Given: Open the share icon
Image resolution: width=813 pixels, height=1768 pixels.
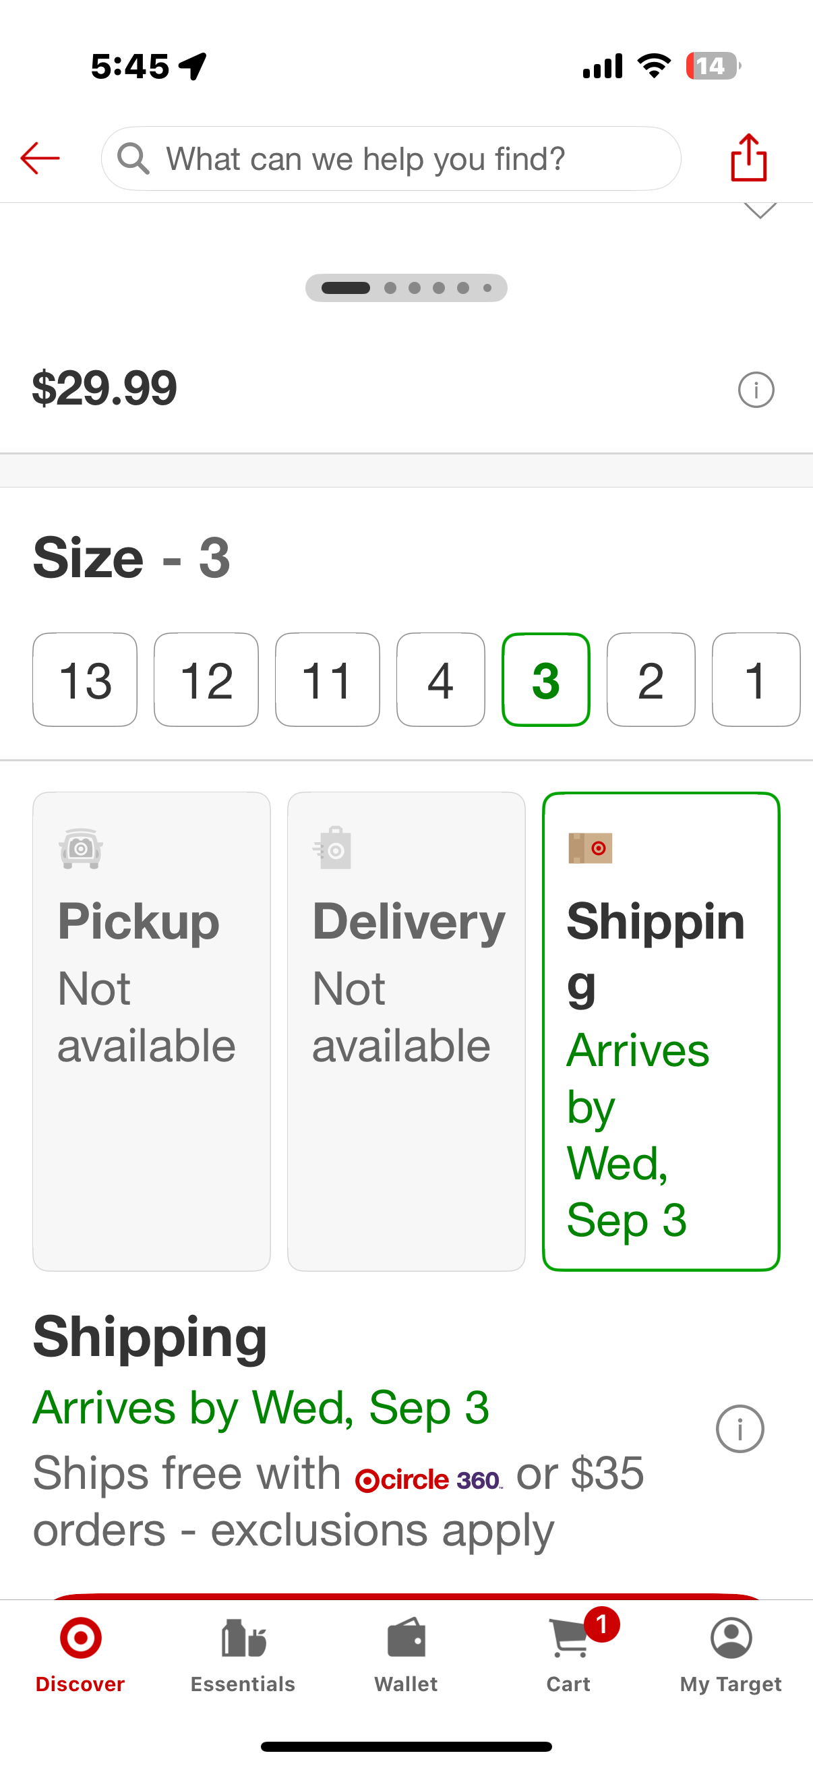Looking at the screenshot, I should 748,158.
